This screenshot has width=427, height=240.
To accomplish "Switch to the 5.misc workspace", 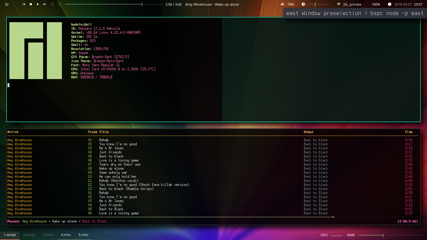I will (x=83, y=235).
